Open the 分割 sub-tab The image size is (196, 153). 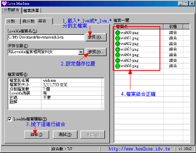pos(12,21)
